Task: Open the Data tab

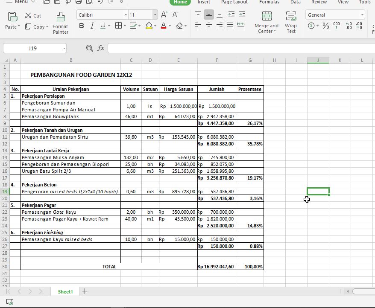Action: (x=296, y=2)
